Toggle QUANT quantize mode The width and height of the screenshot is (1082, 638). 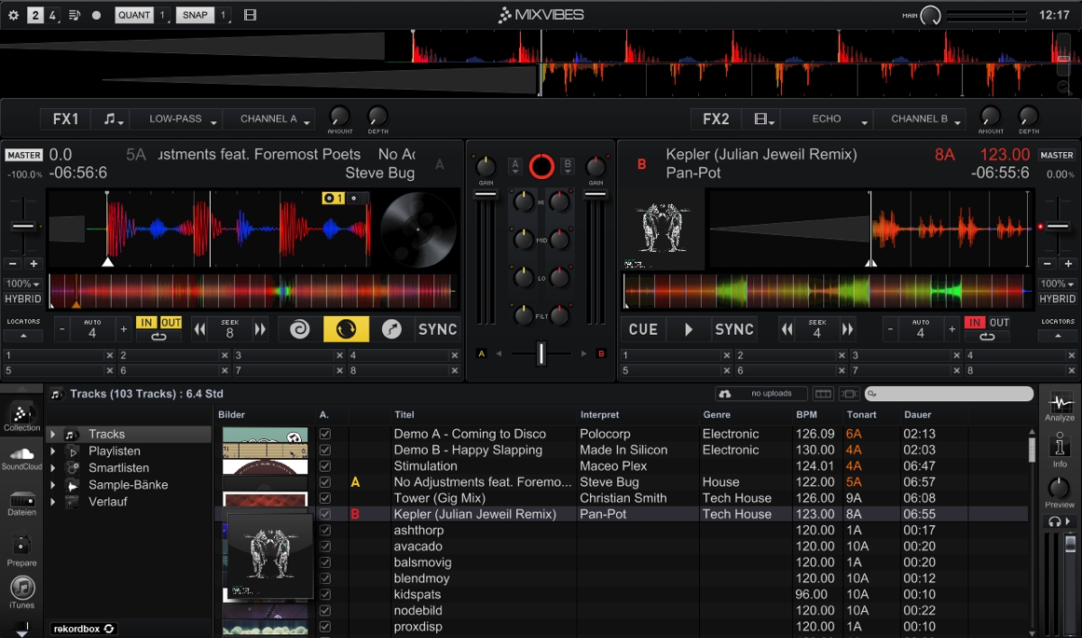tap(134, 15)
